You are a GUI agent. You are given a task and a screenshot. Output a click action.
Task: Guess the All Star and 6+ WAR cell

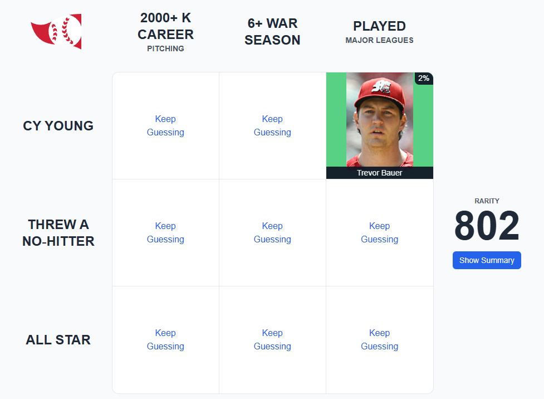click(x=272, y=339)
